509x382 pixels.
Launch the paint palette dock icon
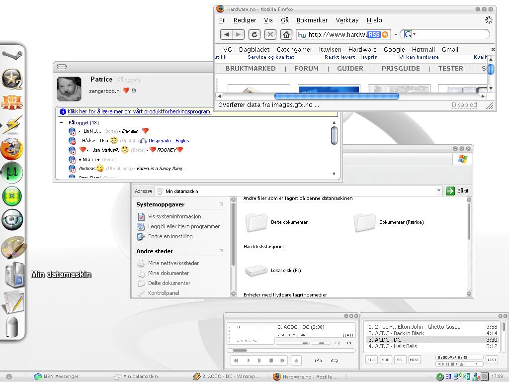pos(13,247)
